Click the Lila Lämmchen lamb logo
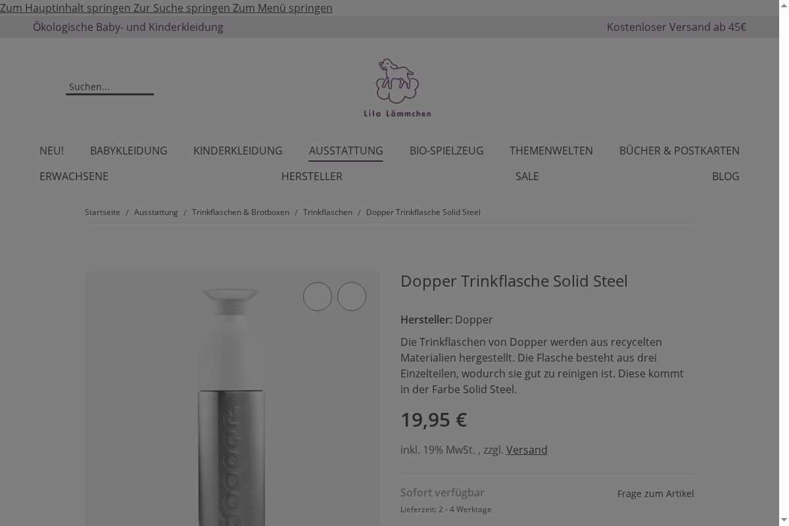 click(x=398, y=87)
